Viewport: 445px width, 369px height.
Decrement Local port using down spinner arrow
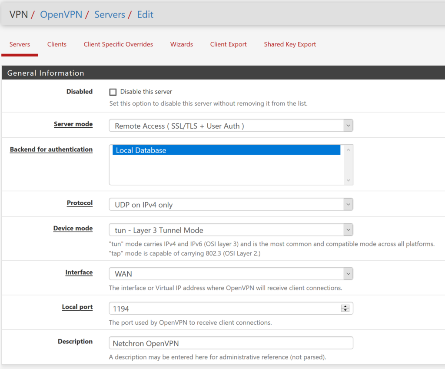[345, 310]
